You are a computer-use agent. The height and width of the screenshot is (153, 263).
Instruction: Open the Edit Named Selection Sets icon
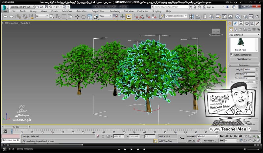pyautogui.click(x=161, y=17)
